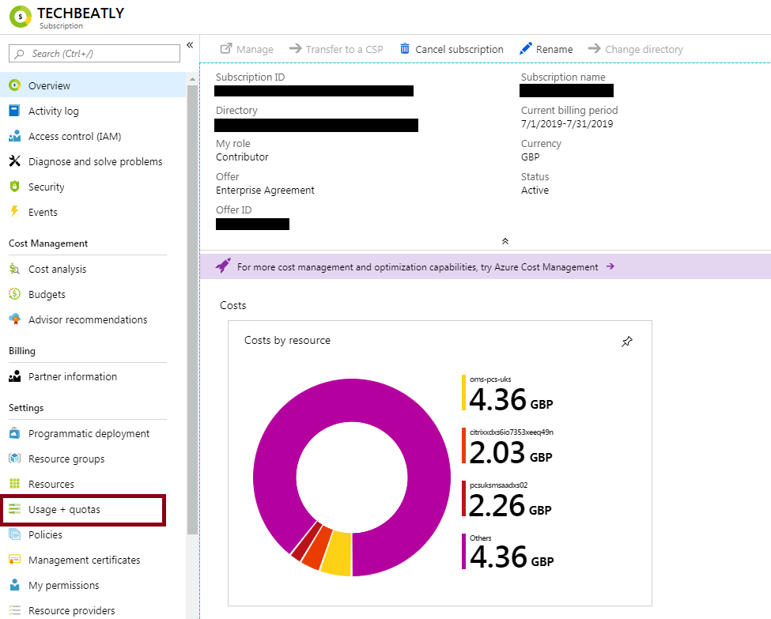Image resolution: width=771 pixels, height=619 pixels.
Task: Open the Usage + quotas menu item
Action: pos(64,509)
